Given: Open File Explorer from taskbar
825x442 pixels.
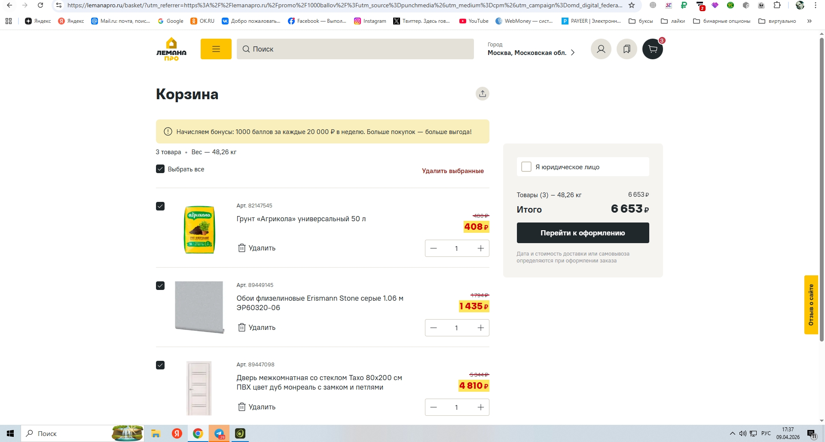Looking at the screenshot, I should (x=156, y=433).
